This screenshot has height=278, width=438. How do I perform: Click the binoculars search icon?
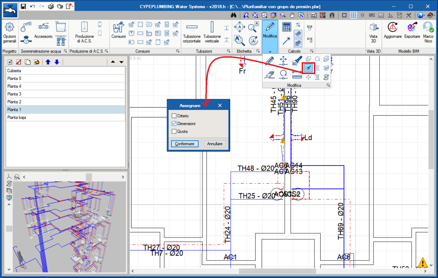pos(234,15)
